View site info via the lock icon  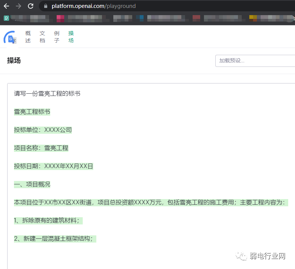coord(46,6)
